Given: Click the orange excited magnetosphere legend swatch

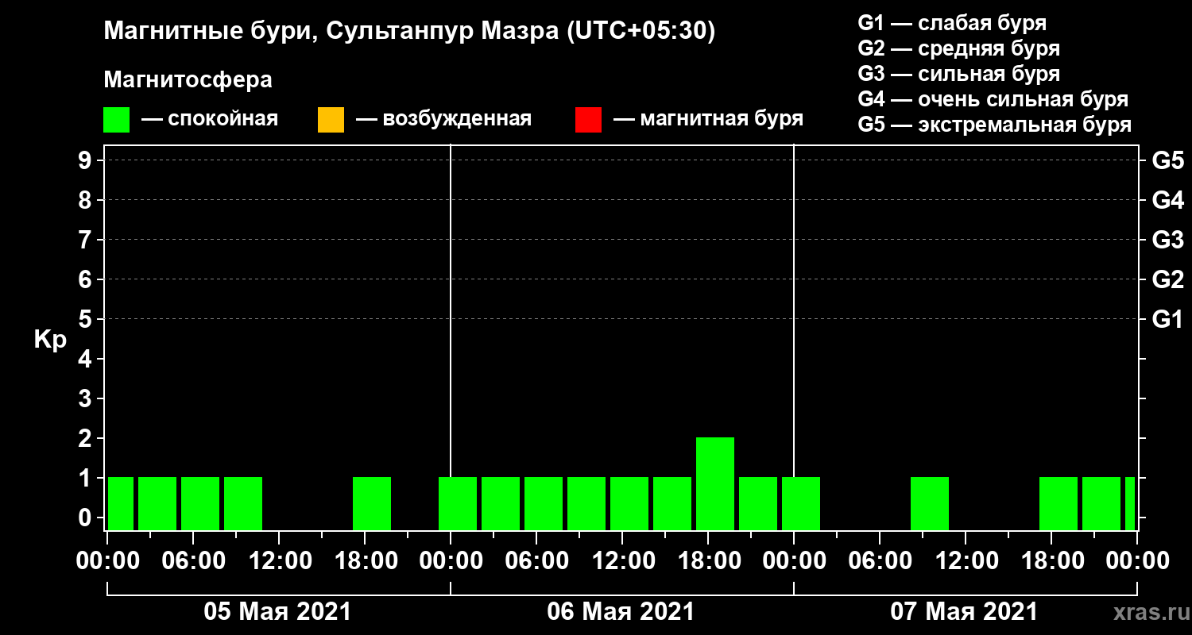Looking at the screenshot, I should 331,120.
